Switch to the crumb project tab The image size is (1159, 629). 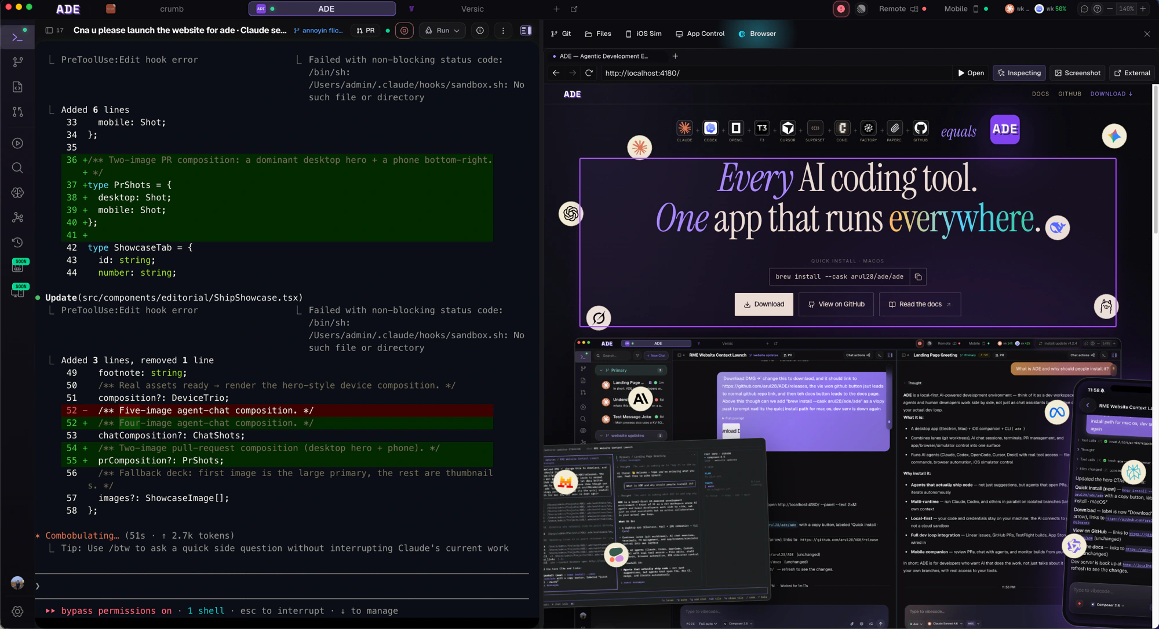pos(172,9)
